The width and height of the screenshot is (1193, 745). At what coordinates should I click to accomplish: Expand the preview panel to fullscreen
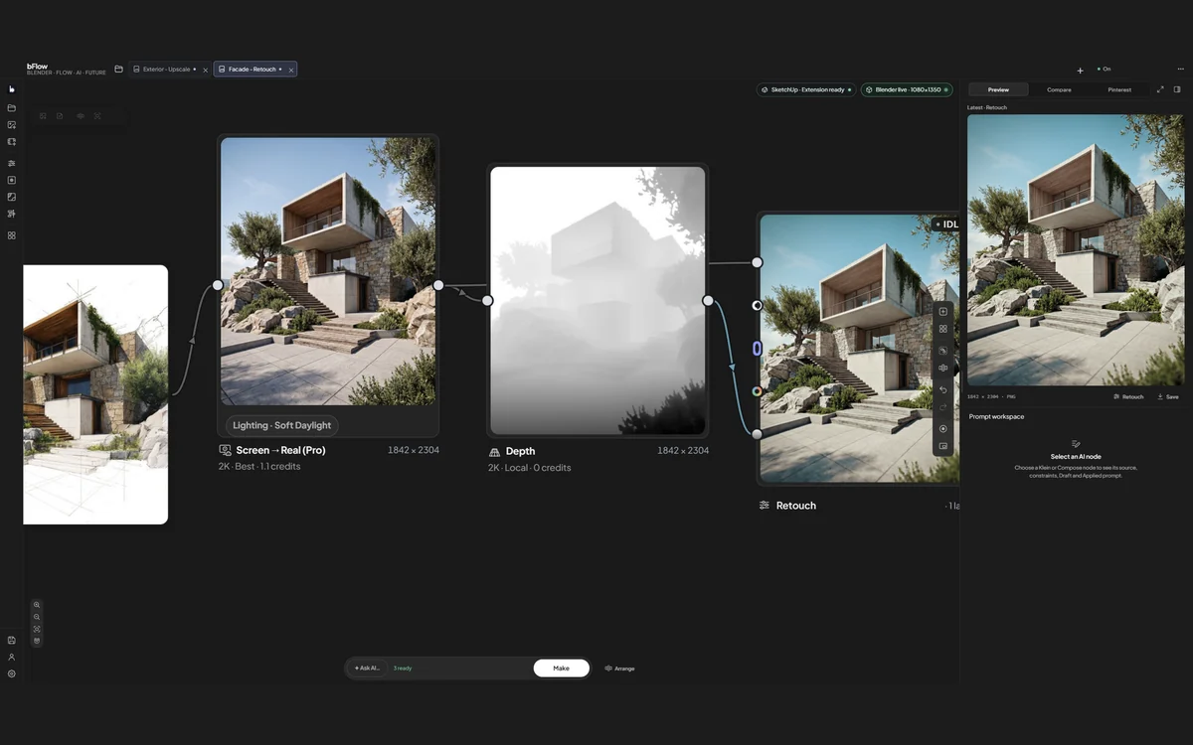pyautogui.click(x=1160, y=89)
